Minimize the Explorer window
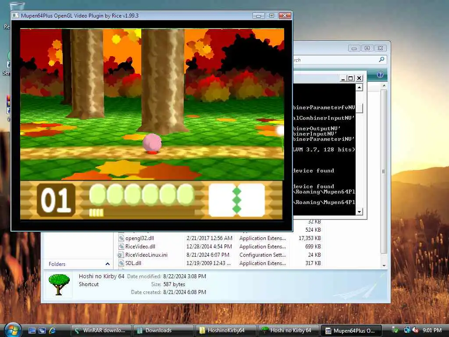The height and width of the screenshot is (337, 449). point(354,48)
